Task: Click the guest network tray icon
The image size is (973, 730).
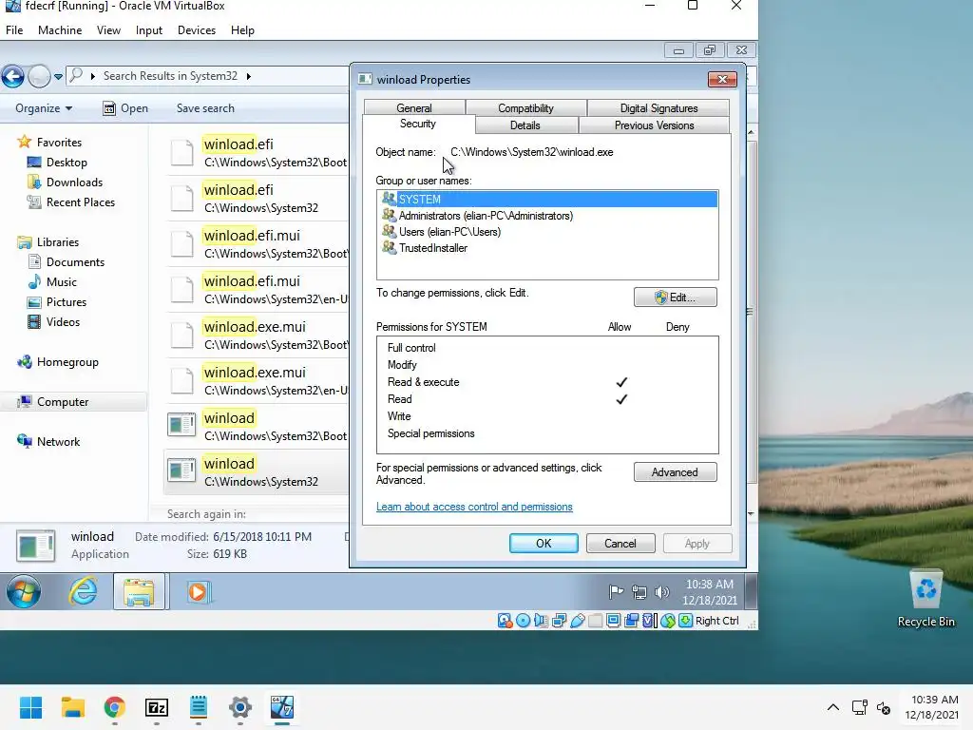Action: pyautogui.click(x=639, y=592)
